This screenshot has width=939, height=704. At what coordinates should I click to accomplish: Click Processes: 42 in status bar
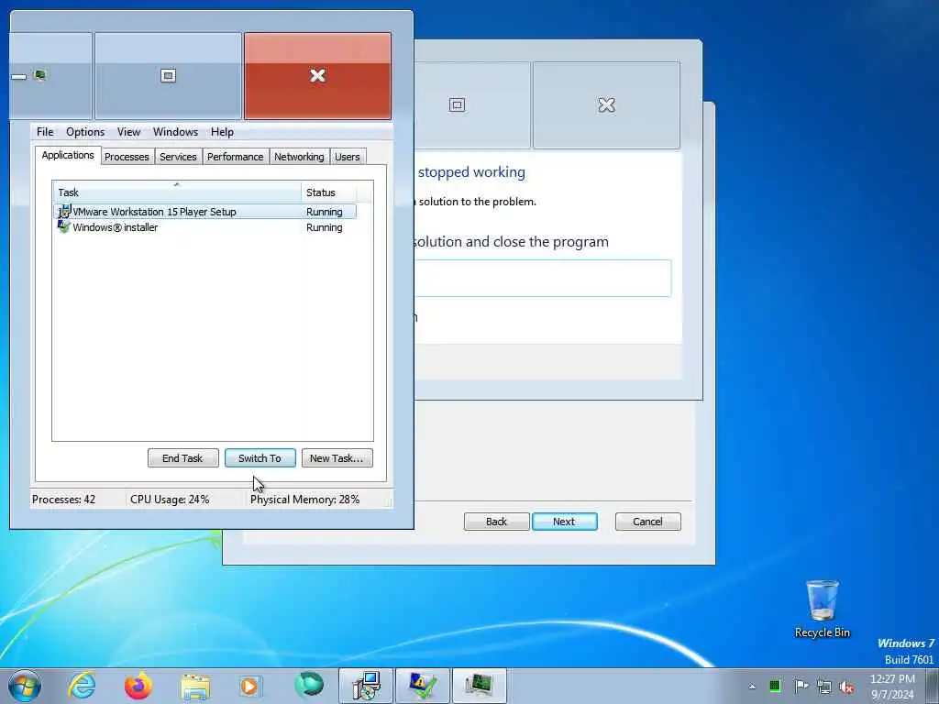click(x=63, y=500)
